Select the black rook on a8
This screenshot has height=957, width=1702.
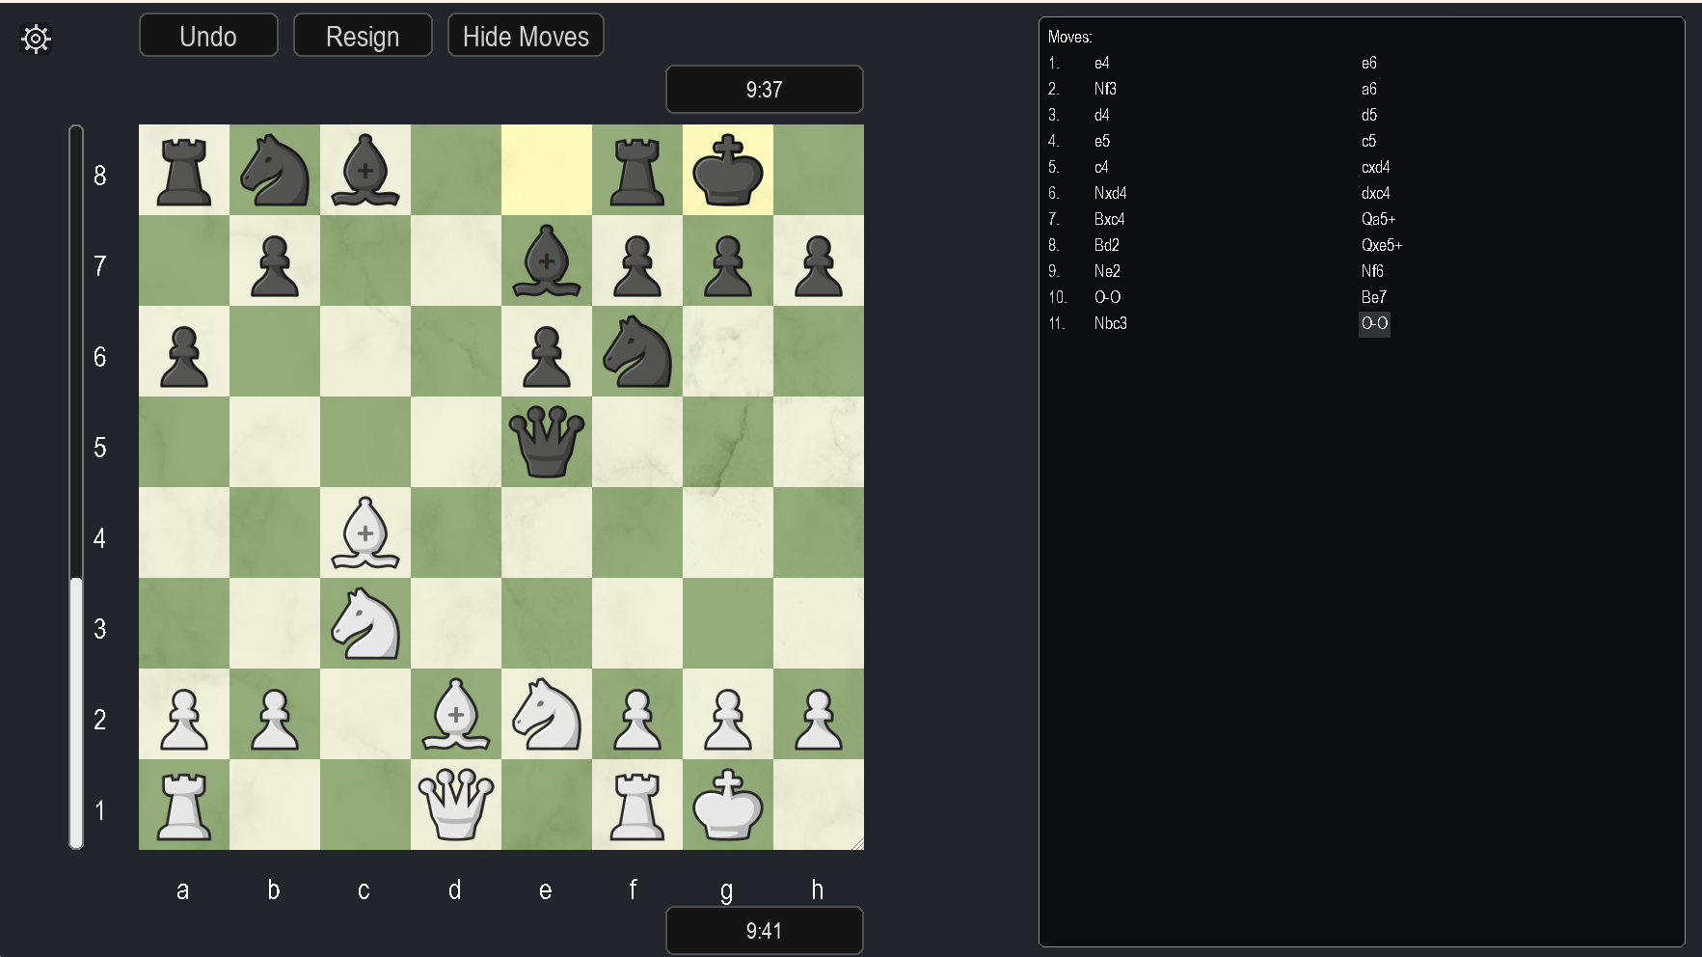click(x=184, y=171)
